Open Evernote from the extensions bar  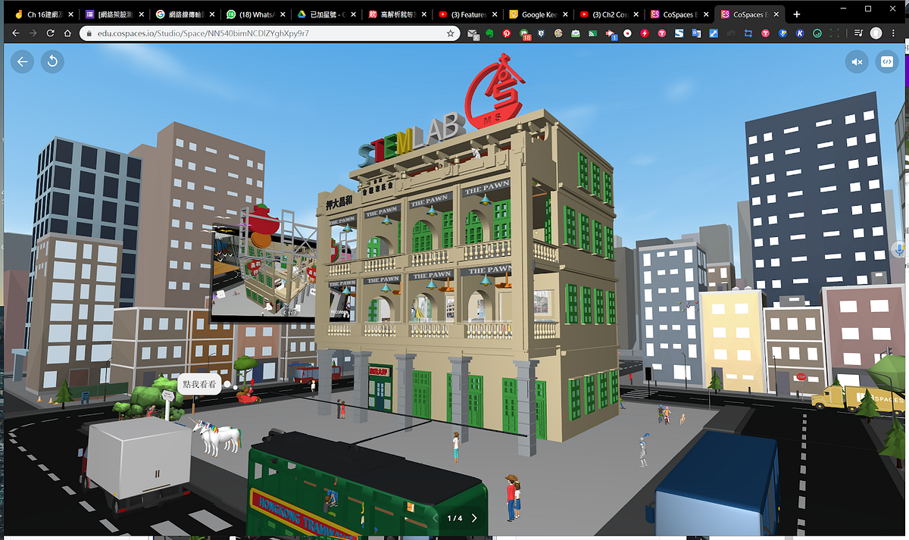point(489,33)
